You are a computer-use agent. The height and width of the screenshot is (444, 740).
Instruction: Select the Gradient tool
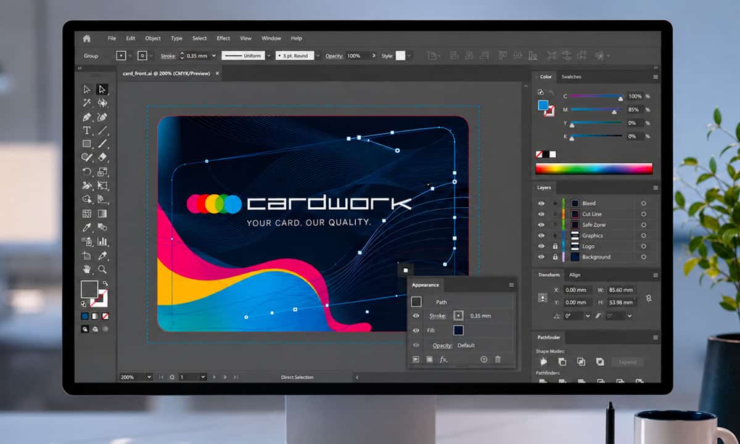(102, 214)
